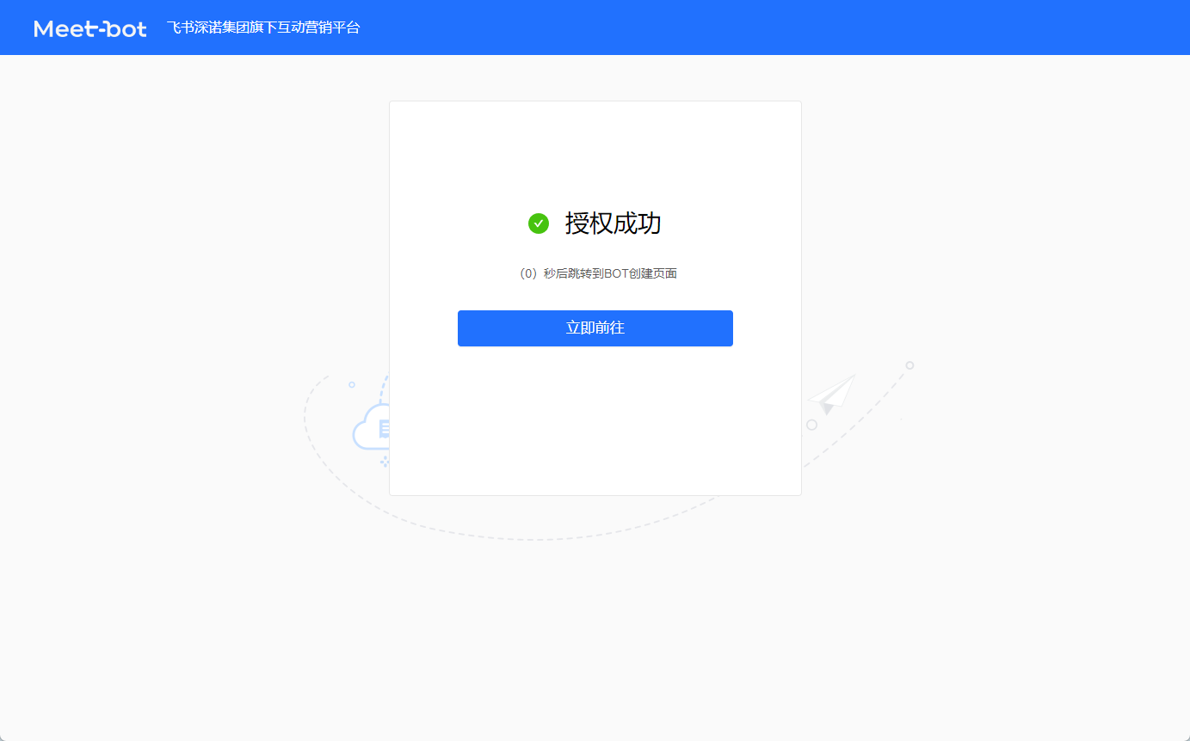Click the dashed curve below the card
Image resolution: width=1190 pixels, height=741 pixels.
(x=533, y=538)
